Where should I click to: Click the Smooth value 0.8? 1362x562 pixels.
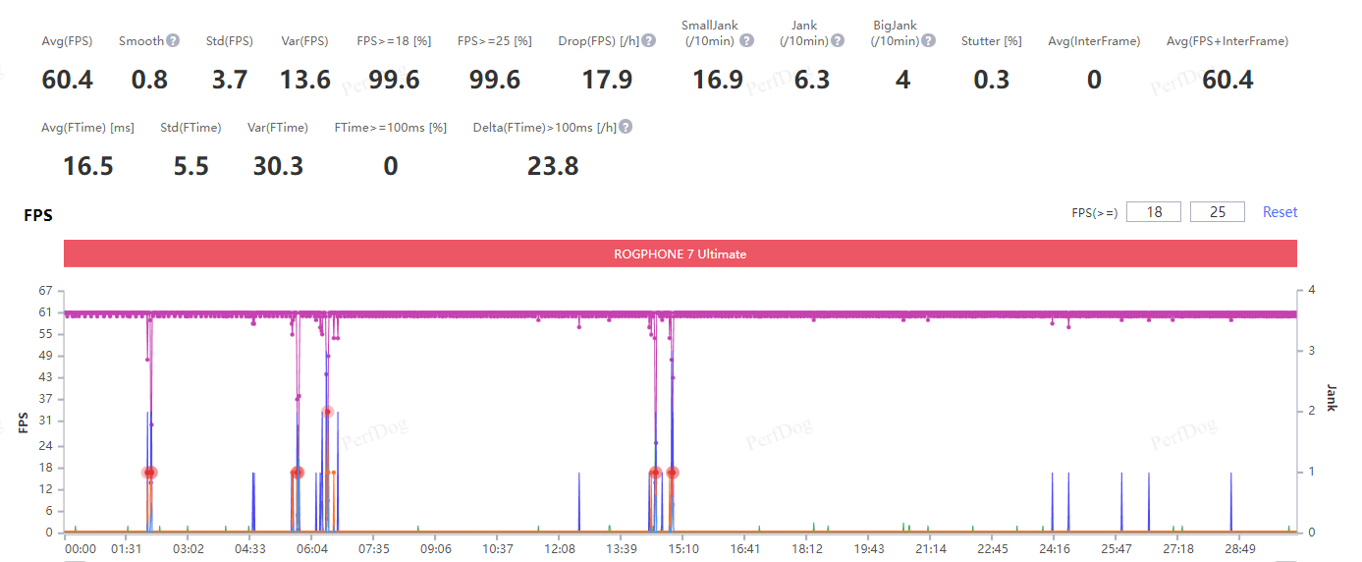pos(149,81)
